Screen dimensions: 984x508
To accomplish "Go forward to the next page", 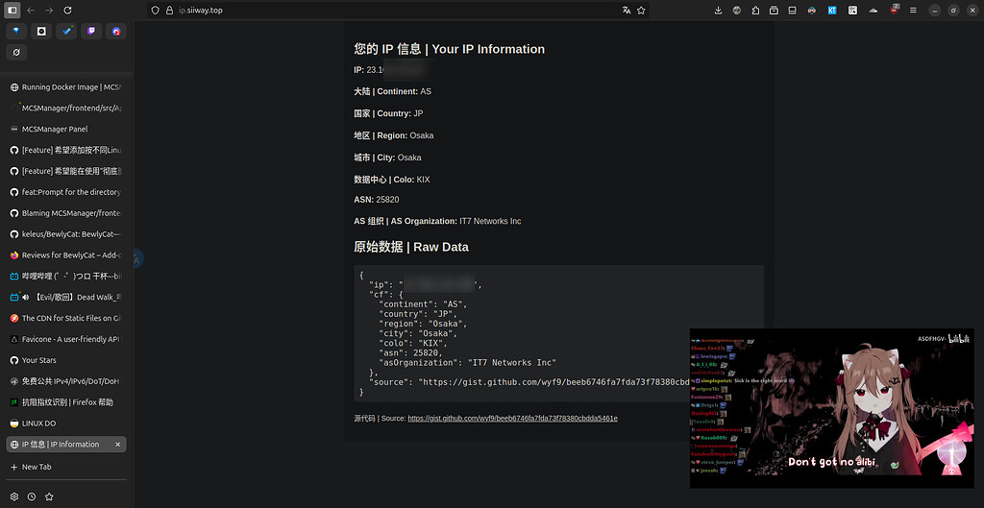I will coord(49,10).
